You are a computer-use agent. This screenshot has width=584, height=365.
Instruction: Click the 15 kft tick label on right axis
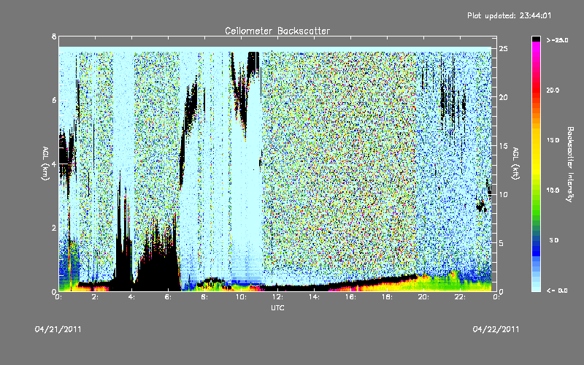503,146
